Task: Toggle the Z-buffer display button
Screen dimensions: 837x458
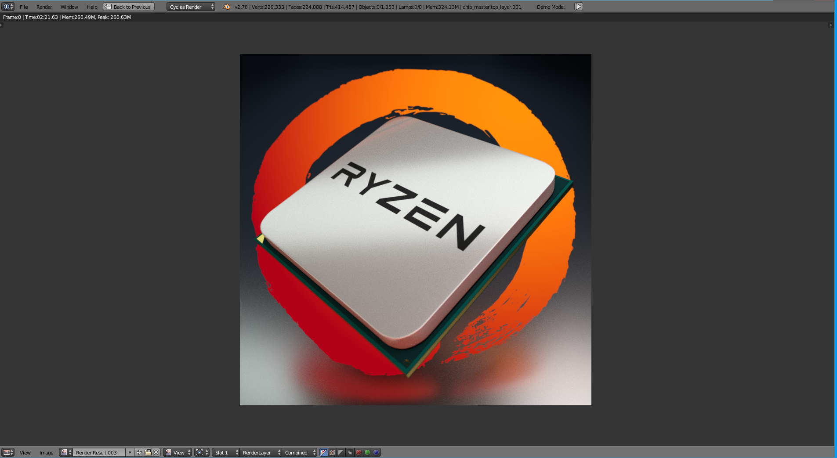Action: pyautogui.click(x=350, y=452)
